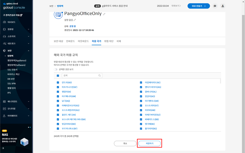The height and width of the screenshot is (153, 245).
Task: Expand the management menu chevron
Action: point(29,102)
